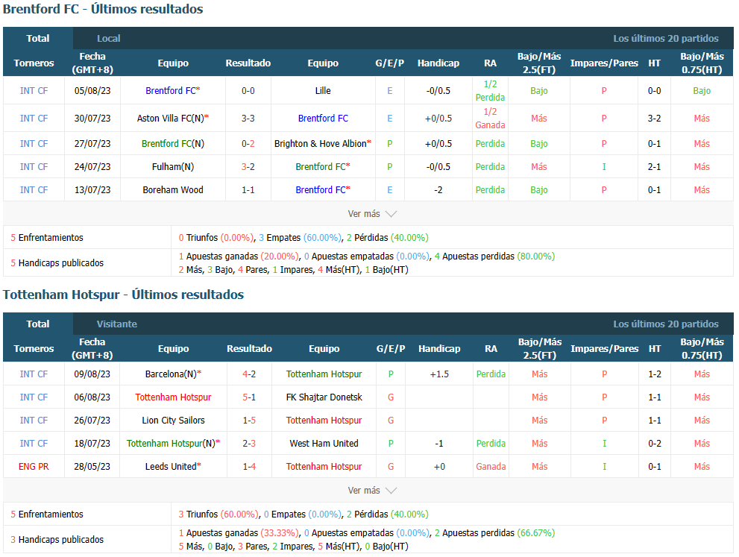Screen dimensions: 739x557
Task: Click the 3-3 result of Aston Villa match
Action: pyautogui.click(x=248, y=119)
